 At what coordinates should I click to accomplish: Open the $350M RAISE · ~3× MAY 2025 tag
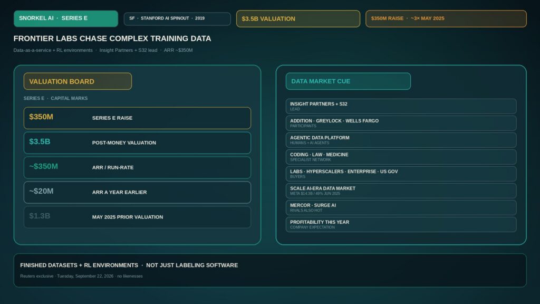point(446,18)
